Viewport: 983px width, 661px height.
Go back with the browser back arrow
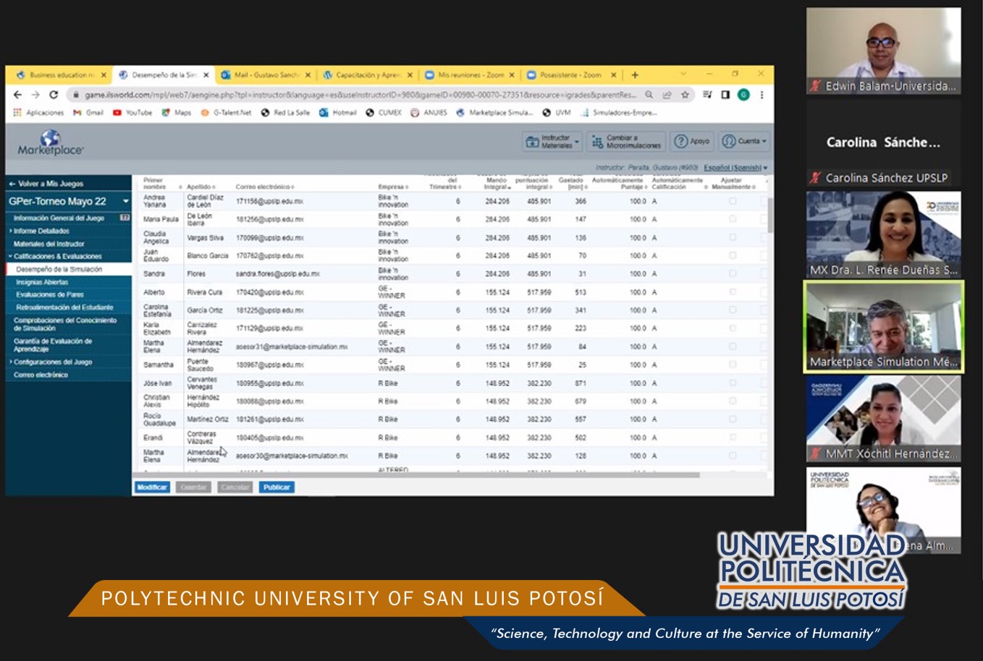[x=18, y=95]
